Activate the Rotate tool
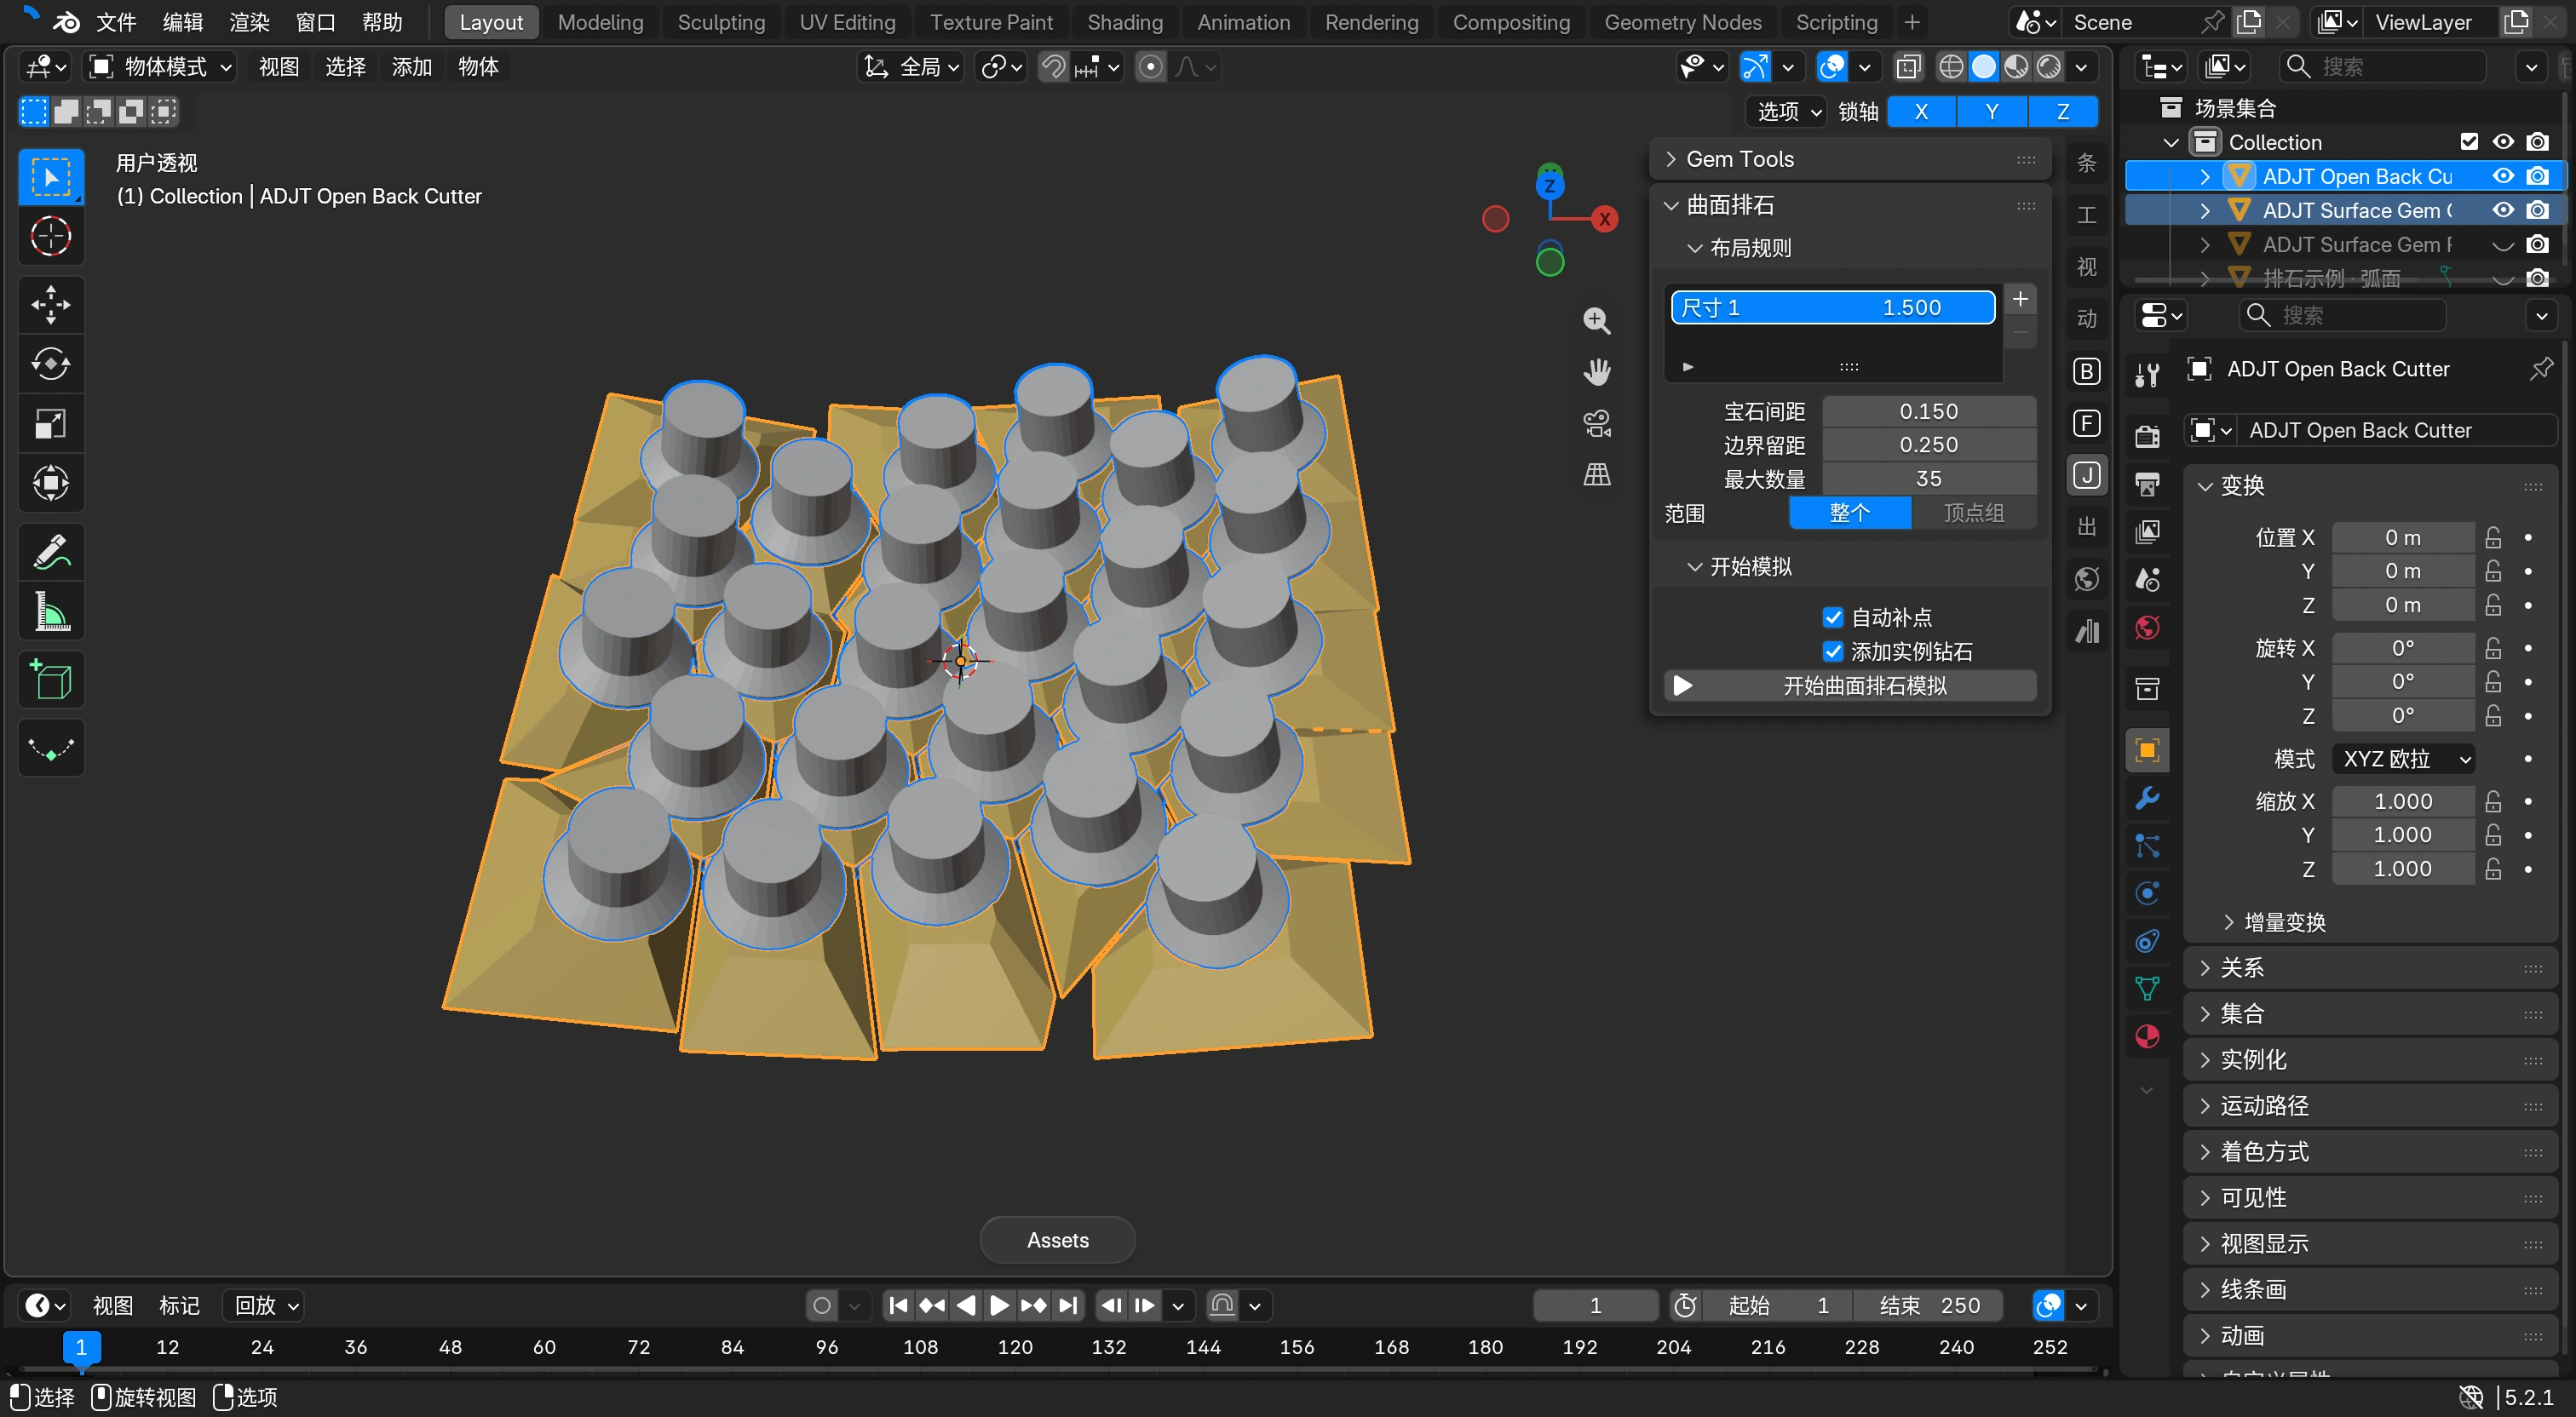This screenshot has height=1417, width=2576. pyautogui.click(x=51, y=364)
